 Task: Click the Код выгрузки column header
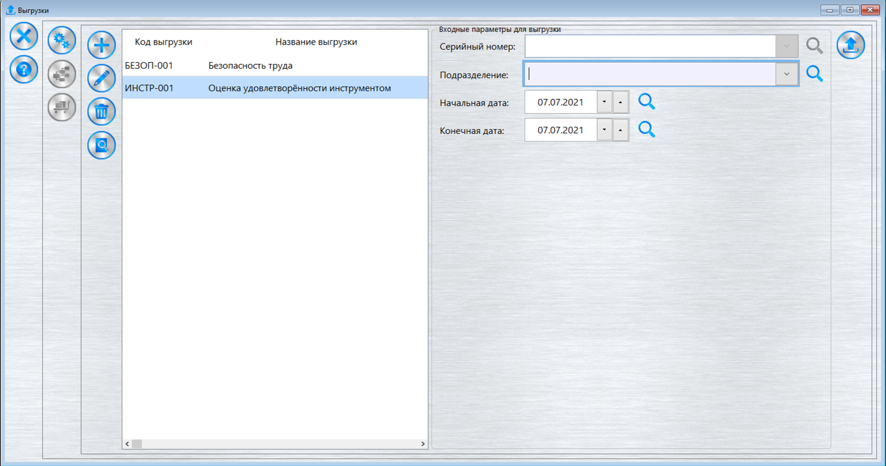click(x=163, y=42)
